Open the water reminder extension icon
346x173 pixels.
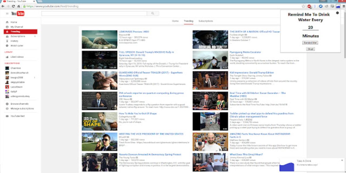pos(338,6)
